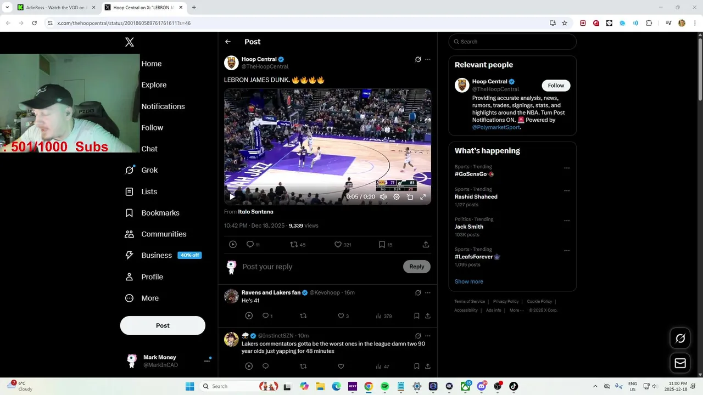Click the Reply button
The width and height of the screenshot is (703, 395).
[x=417, y=267]
